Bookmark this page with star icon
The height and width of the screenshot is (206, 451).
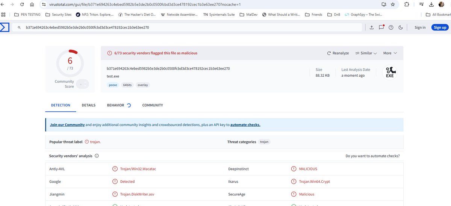pyautogui.click(x=393, y=5)
